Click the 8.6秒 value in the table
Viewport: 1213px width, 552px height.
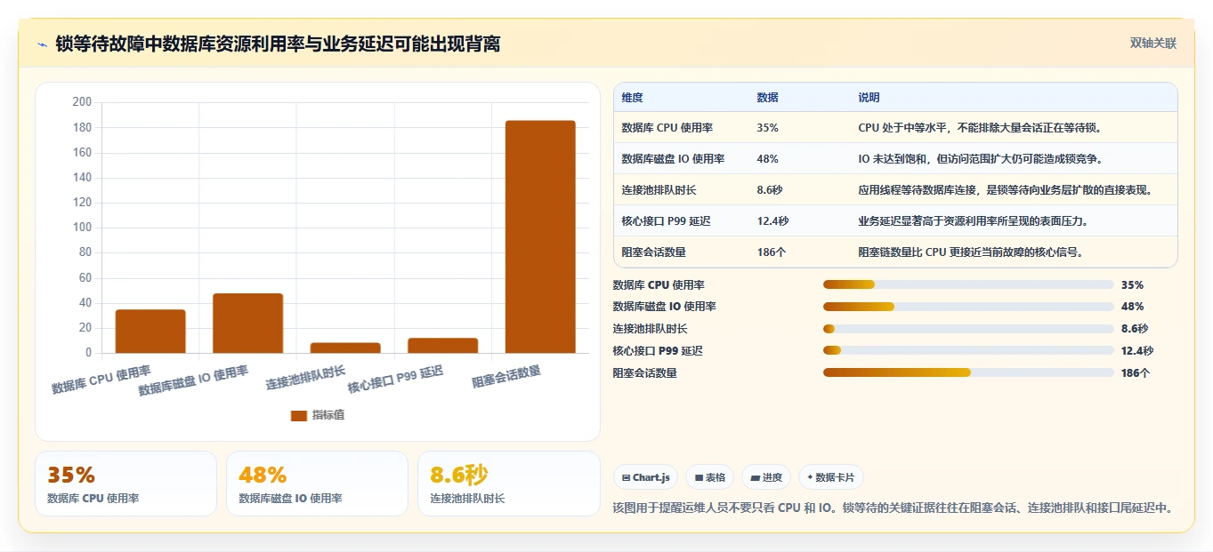[x=770, y=190]
